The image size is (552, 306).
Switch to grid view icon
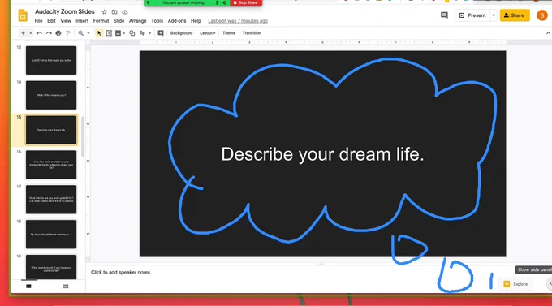click(66, 287)
